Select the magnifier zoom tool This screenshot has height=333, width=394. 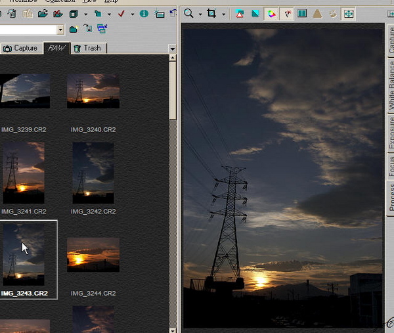coord(188,13)
